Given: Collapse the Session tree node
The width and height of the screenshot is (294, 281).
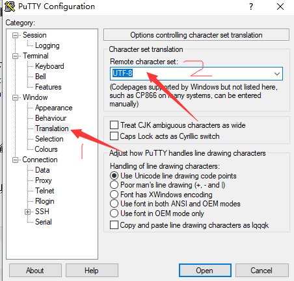Looking at the screenshot, I should (x=15, y=35).
